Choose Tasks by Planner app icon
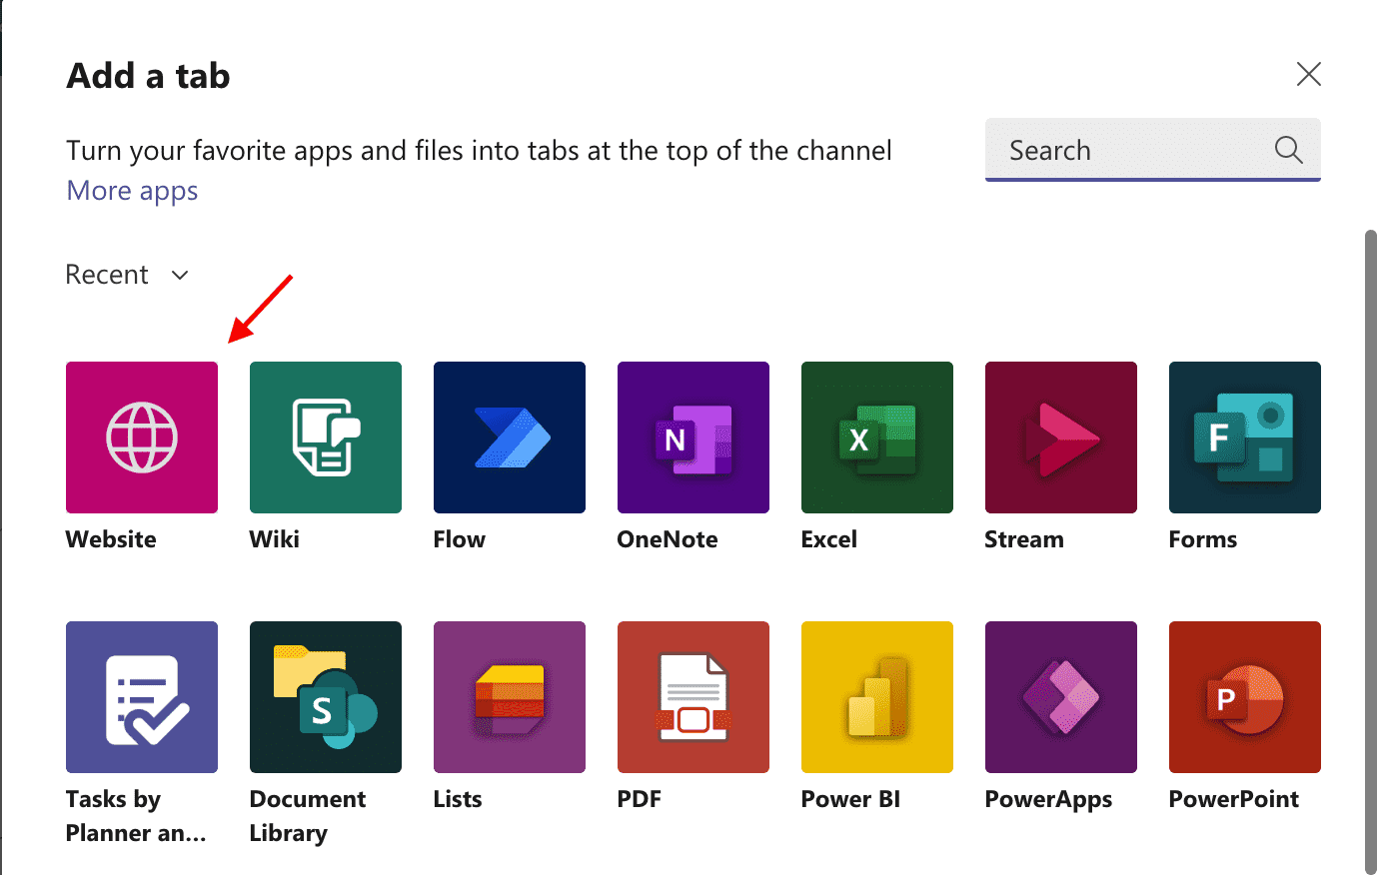The image size is (1381, 875). coord(142,697)
